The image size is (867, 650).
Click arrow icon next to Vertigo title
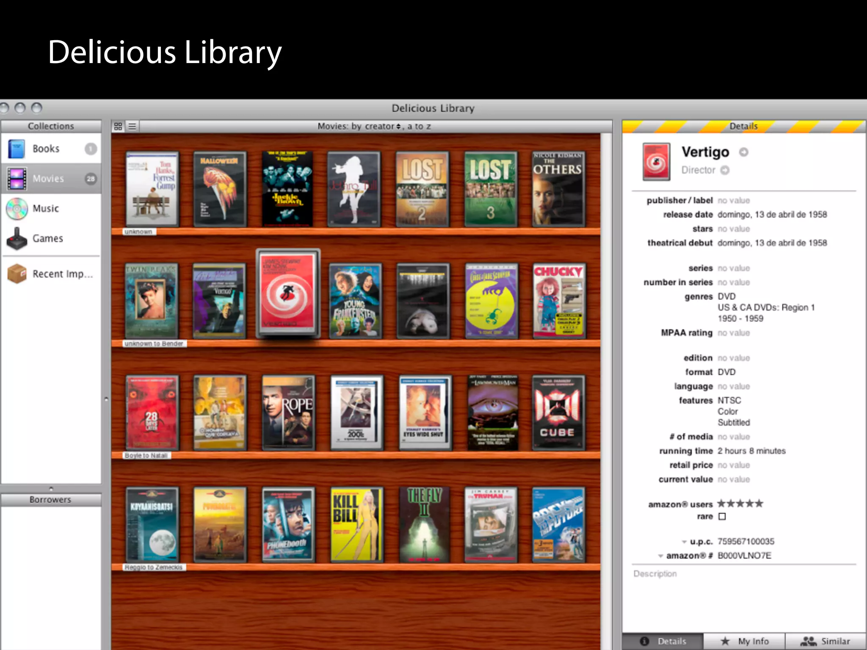pos(744,152)
